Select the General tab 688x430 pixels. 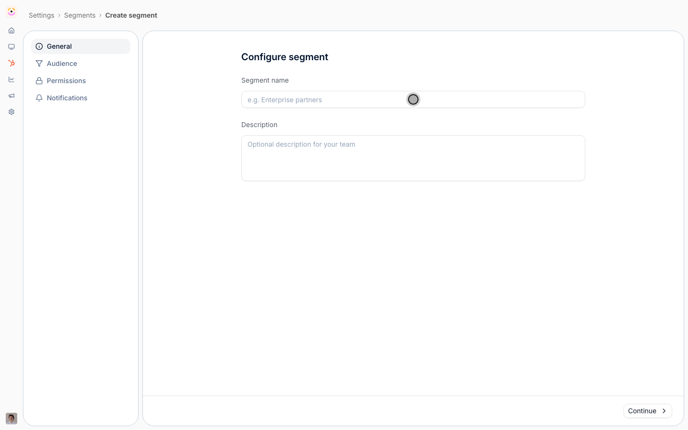[x=81, y=46]
